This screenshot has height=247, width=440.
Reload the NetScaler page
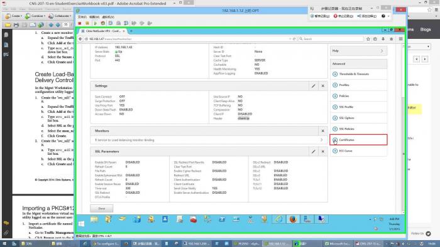[294, 39]
